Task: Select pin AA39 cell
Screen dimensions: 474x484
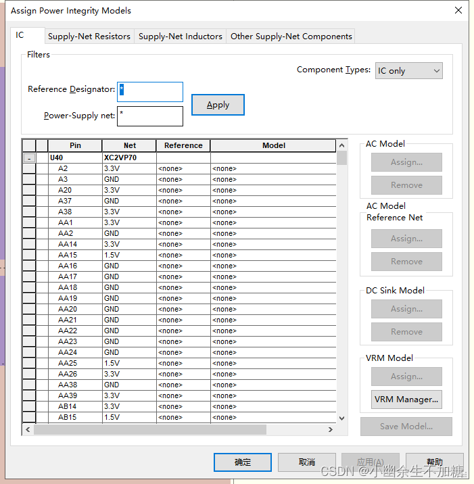Action: click(x=75, y=395)
